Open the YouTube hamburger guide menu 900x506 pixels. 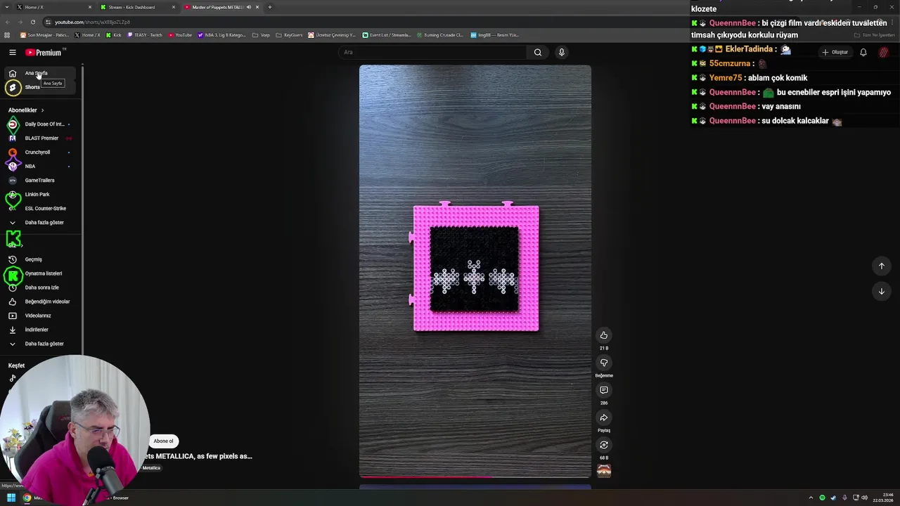[12, 52]
